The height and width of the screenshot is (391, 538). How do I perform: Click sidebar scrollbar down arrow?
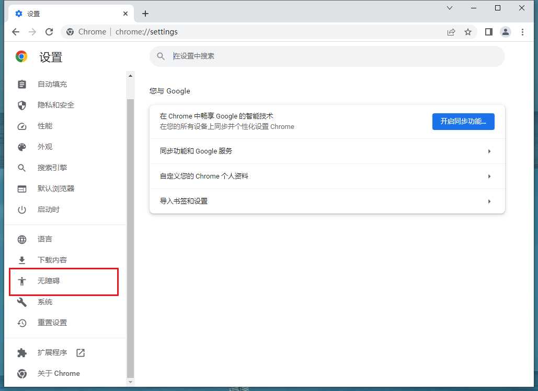pyautogui.click(x=130, y=382)
